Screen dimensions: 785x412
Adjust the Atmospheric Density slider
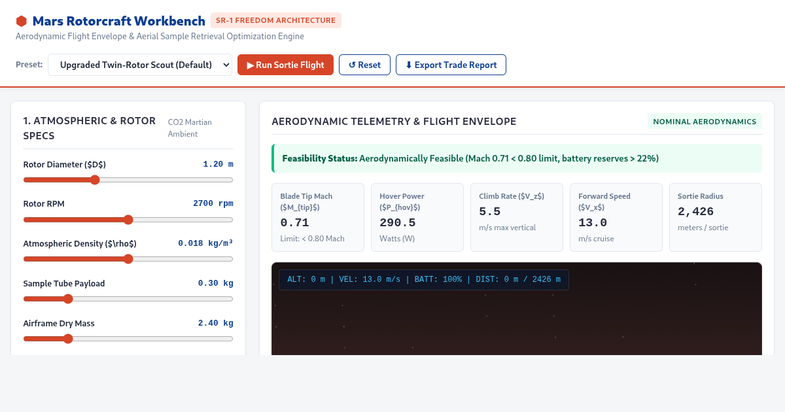coord(128,259)
